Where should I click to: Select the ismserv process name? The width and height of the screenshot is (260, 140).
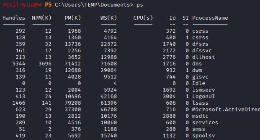click(203, 90)
